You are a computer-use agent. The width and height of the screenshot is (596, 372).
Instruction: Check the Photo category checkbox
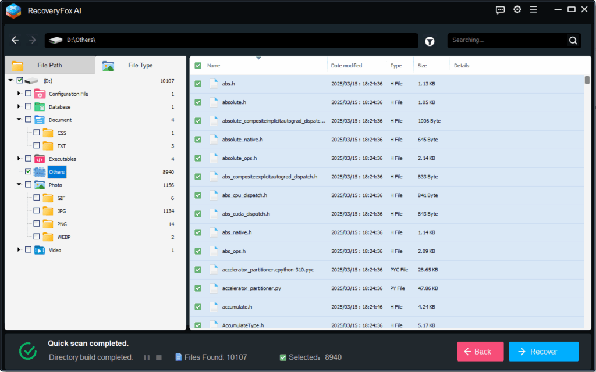click(28, 184)
